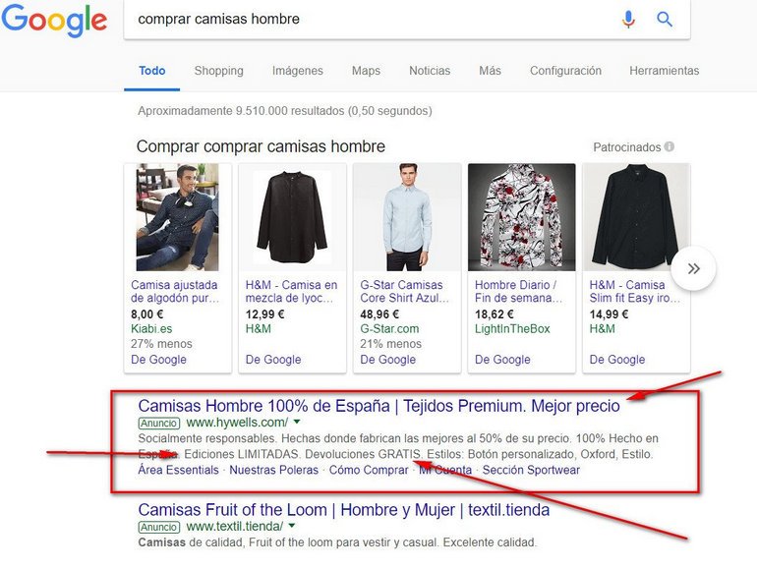
Task: Click 'De Google' under LightInTheBox card
Action: (x=502, y=360)
